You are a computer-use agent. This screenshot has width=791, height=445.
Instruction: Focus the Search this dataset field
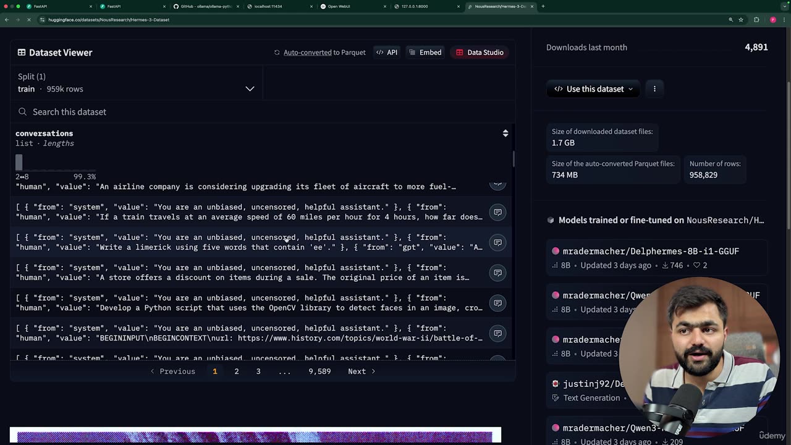263,112
